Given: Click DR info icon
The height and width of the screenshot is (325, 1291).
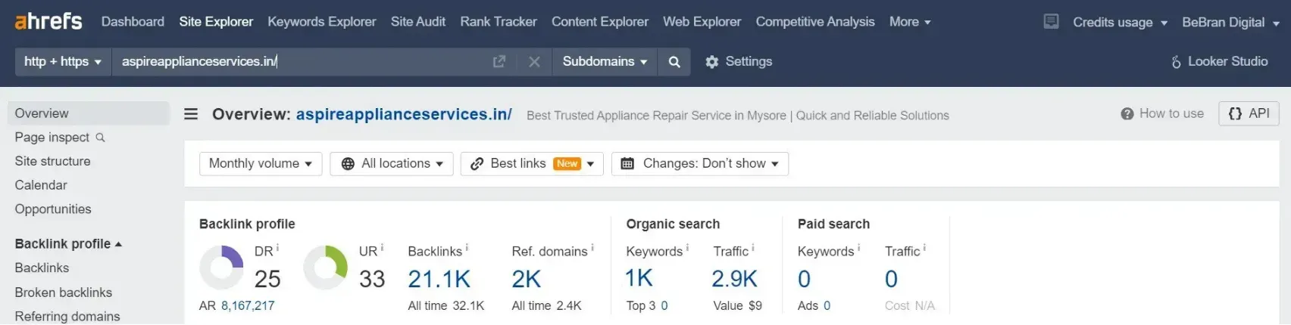Looking at the screenshot, I should pos(277,247).
